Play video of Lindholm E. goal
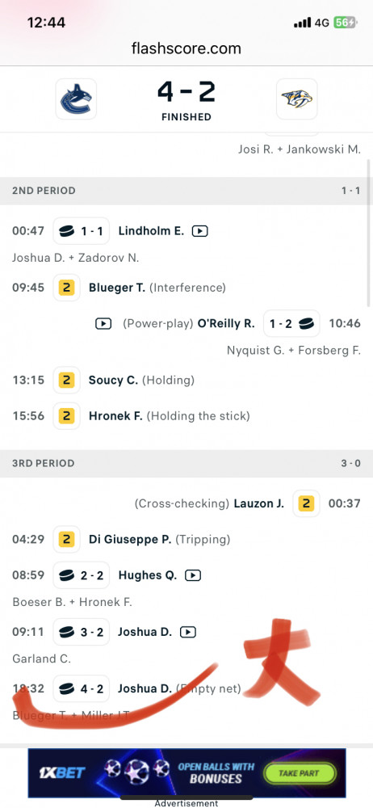This screenshot has width=373, height=808. pyautogui.click(x=200, y=231)
